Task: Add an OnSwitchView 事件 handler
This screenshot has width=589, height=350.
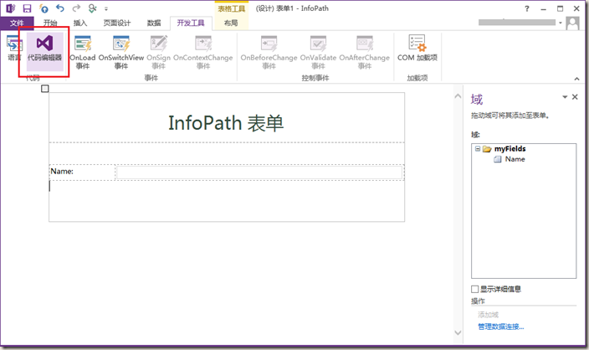Action: [121, 52]
